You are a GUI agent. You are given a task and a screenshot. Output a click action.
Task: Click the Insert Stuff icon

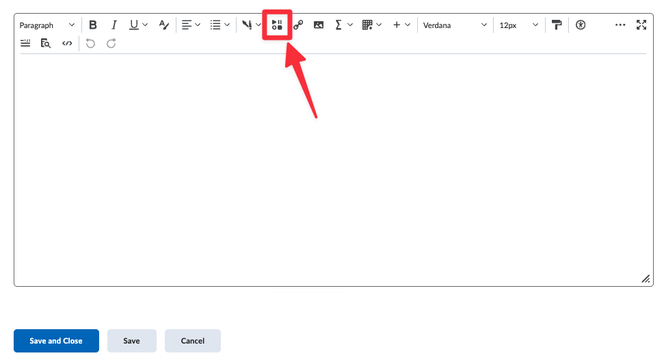tap(277, 25)
